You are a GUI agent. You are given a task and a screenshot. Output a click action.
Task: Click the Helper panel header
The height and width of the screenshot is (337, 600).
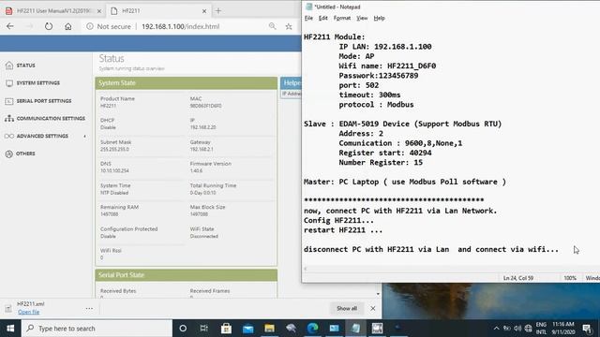(291, 83)
